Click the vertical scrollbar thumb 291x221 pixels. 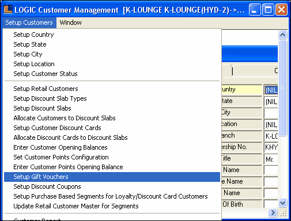click(x=282, y=88)
